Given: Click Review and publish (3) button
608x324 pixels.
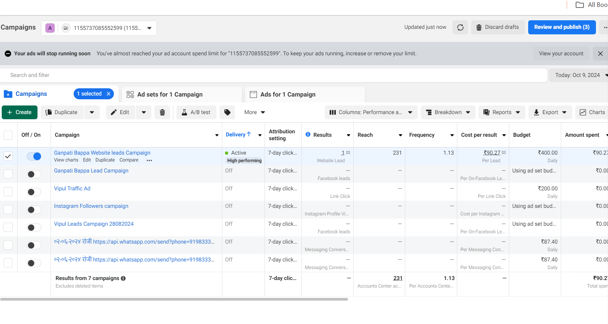Looking at the screenshot, I should 562,27.
